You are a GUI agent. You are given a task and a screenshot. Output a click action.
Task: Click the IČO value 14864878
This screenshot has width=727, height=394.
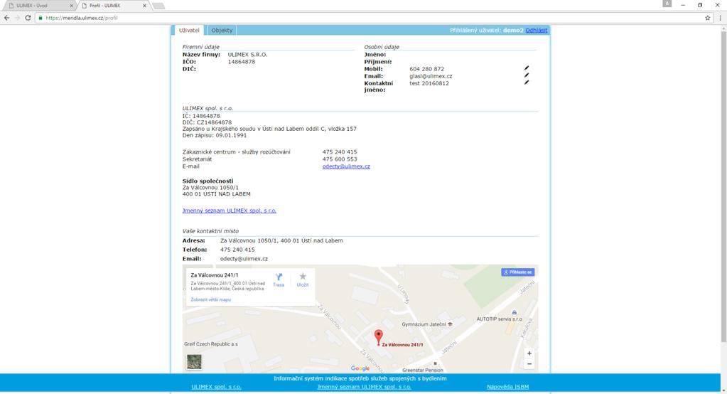click(242, 62)
